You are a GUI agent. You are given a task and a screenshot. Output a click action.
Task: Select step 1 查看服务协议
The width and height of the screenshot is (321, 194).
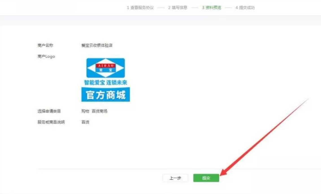click(140, 8)
